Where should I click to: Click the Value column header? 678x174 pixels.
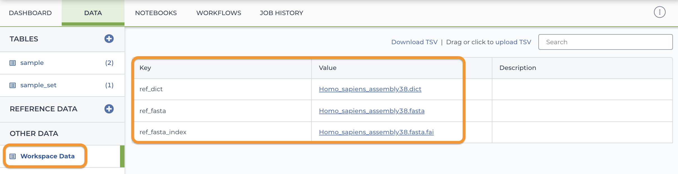(402, 68)
